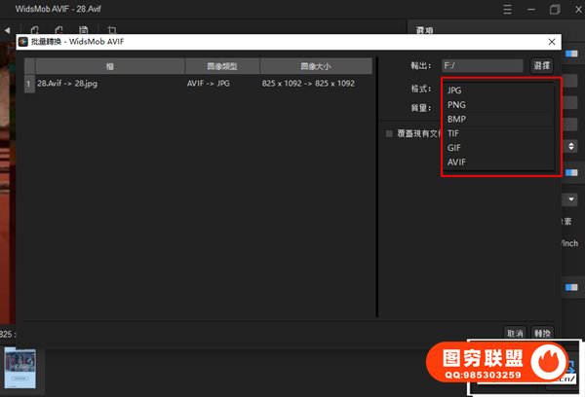The width and height of the screenshot is (585, 397).
Task: Select JPG from the format list
Action: [454, 90]
